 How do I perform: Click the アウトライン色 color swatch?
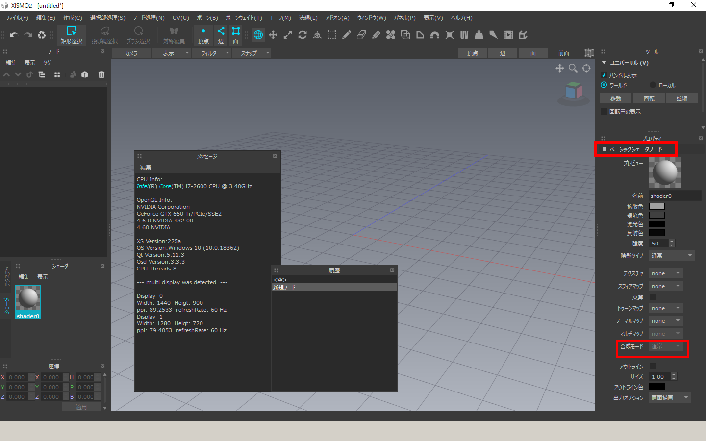pyautogui.click(x=657, y=387)
